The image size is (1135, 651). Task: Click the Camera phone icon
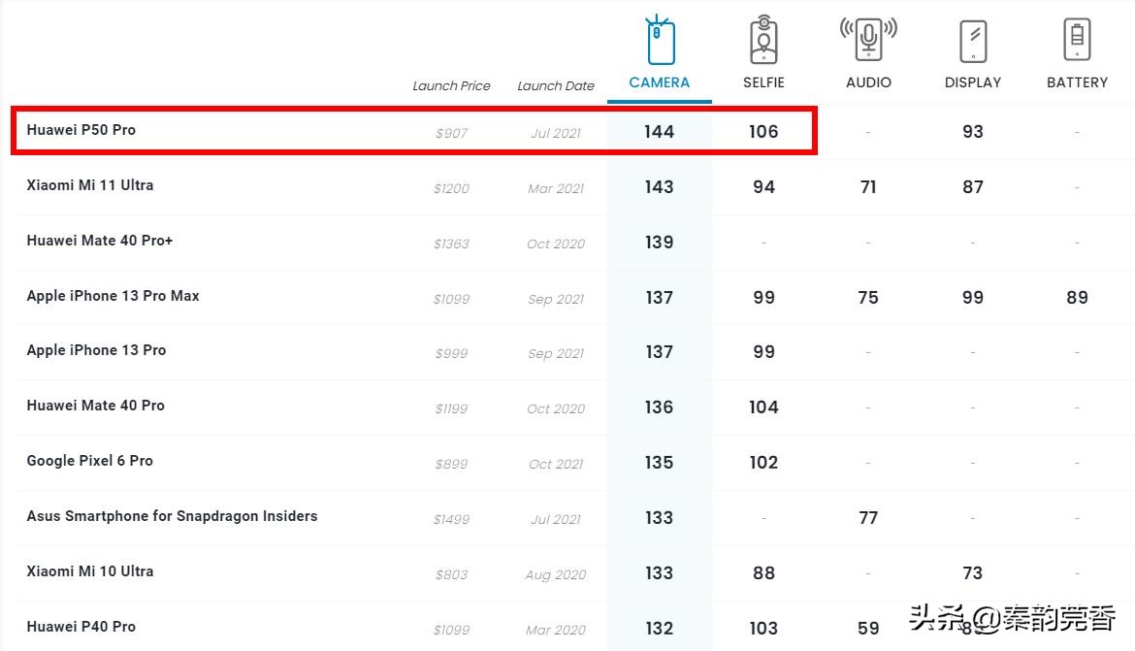point(660,40)
